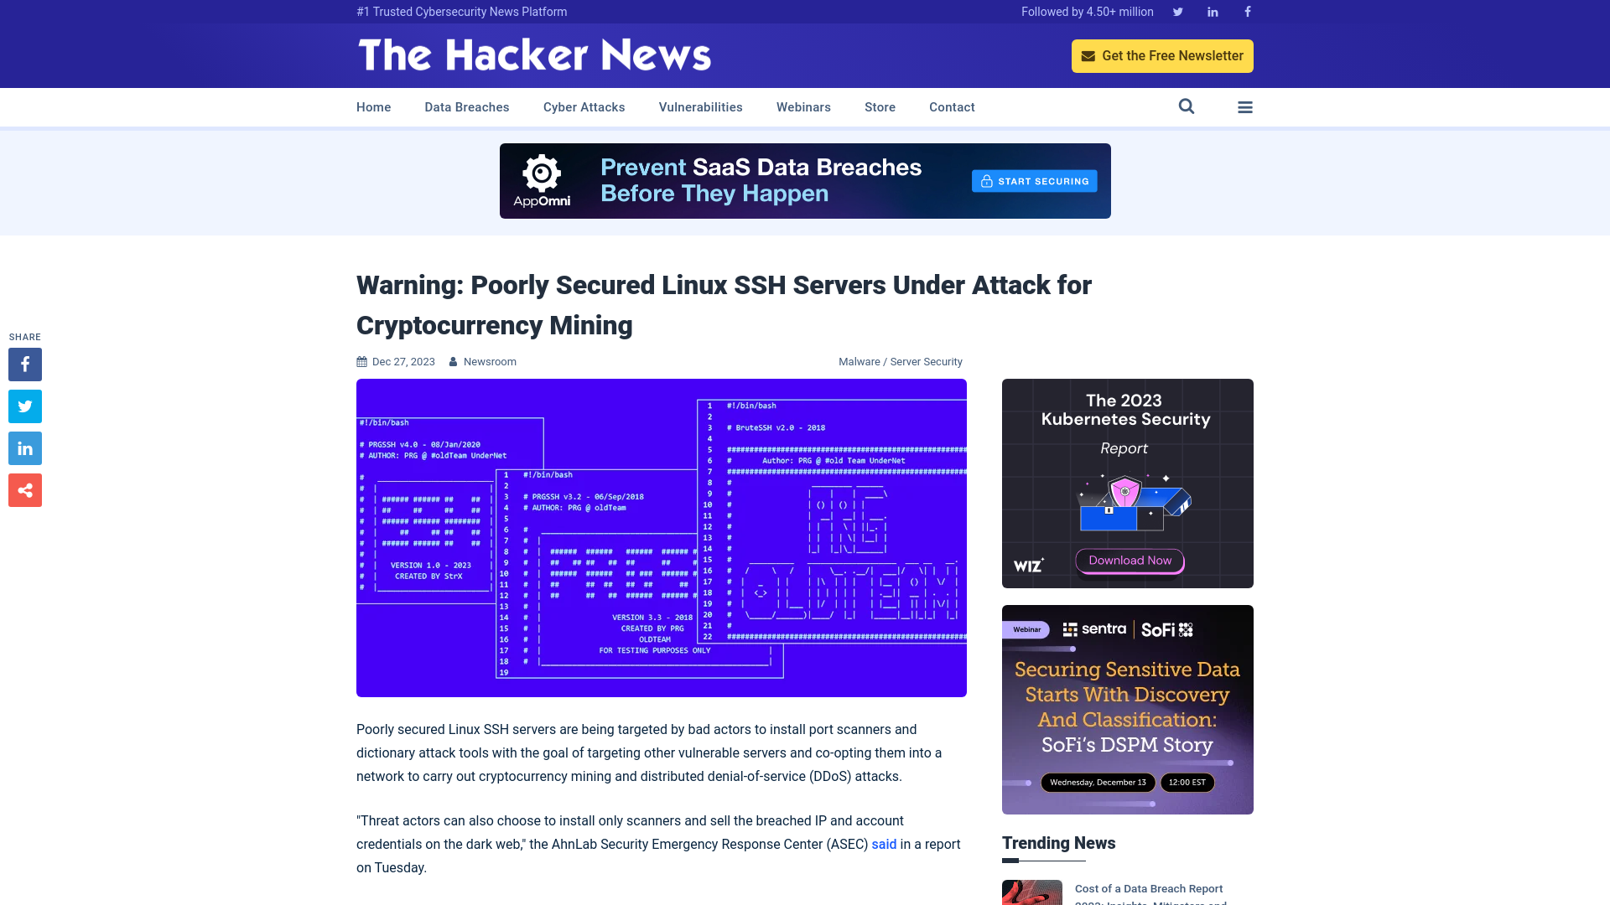The width and height of the screenshot is (1610, 905).
Task: Click the LinkedIn icon in header
Action: tap(1212, 11)
